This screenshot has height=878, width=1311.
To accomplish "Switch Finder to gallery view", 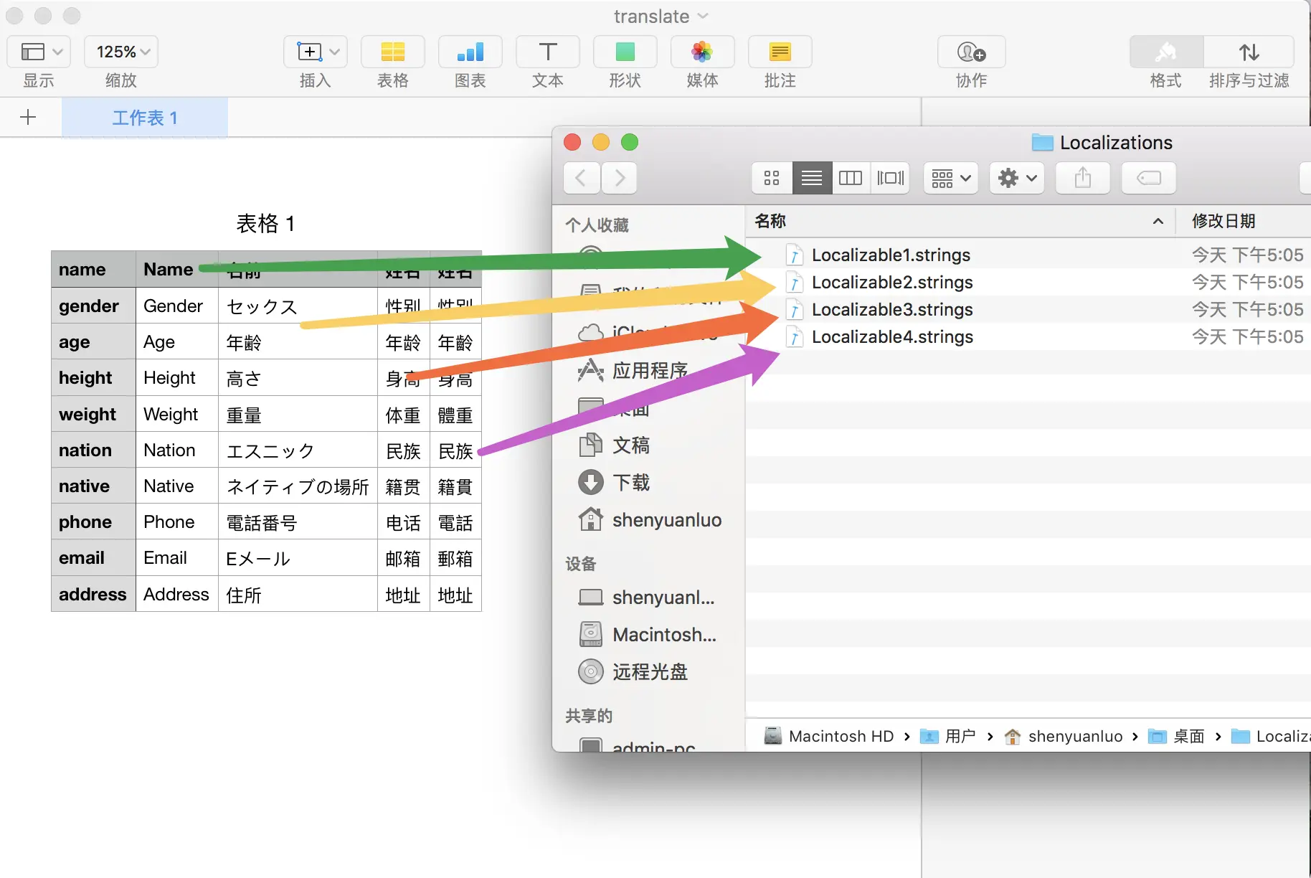I will [890, 178].
